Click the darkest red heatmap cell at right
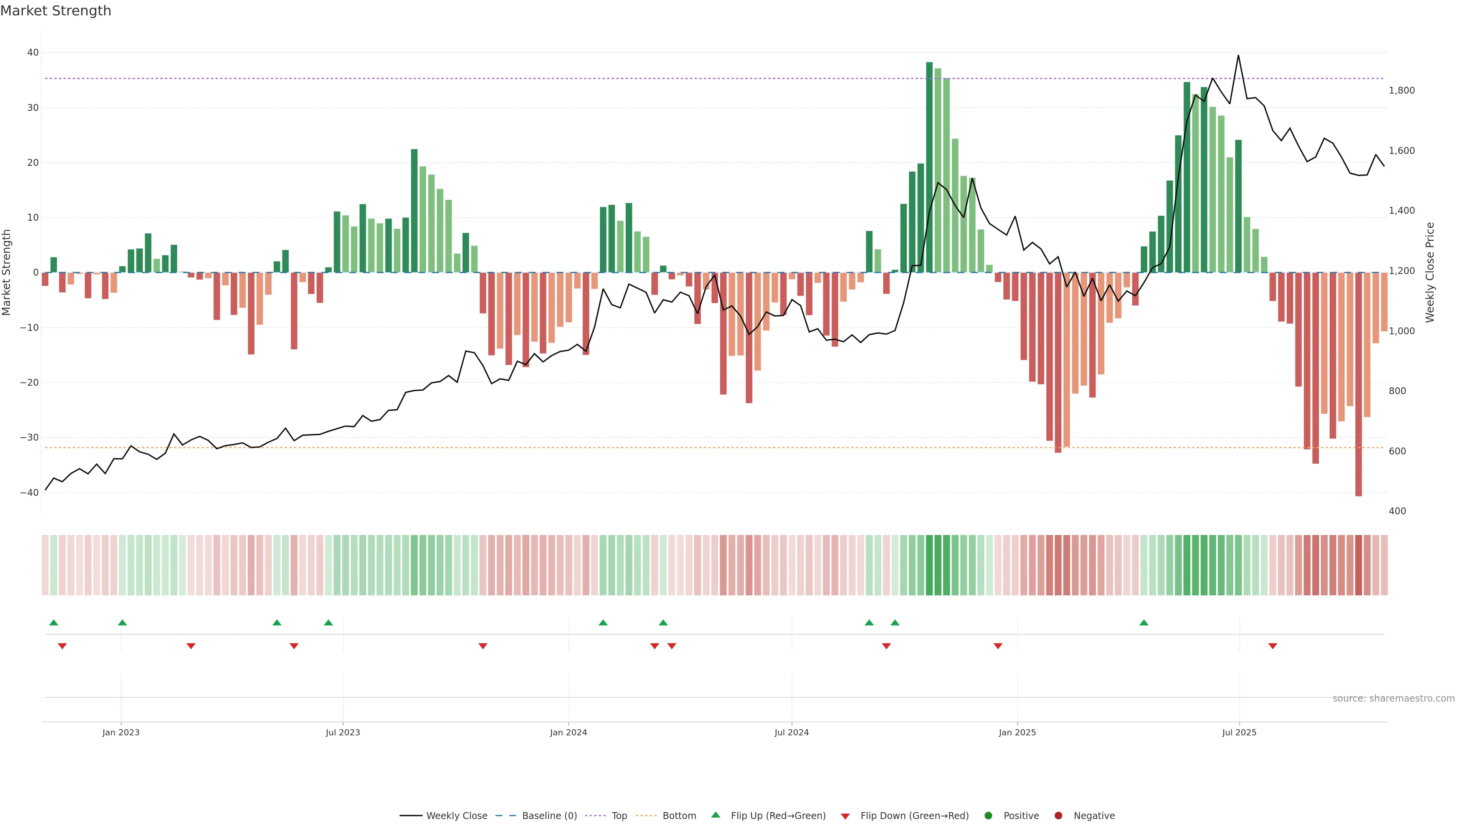The height and width of the screenshot is (829, 1474). pos(1358,565)
